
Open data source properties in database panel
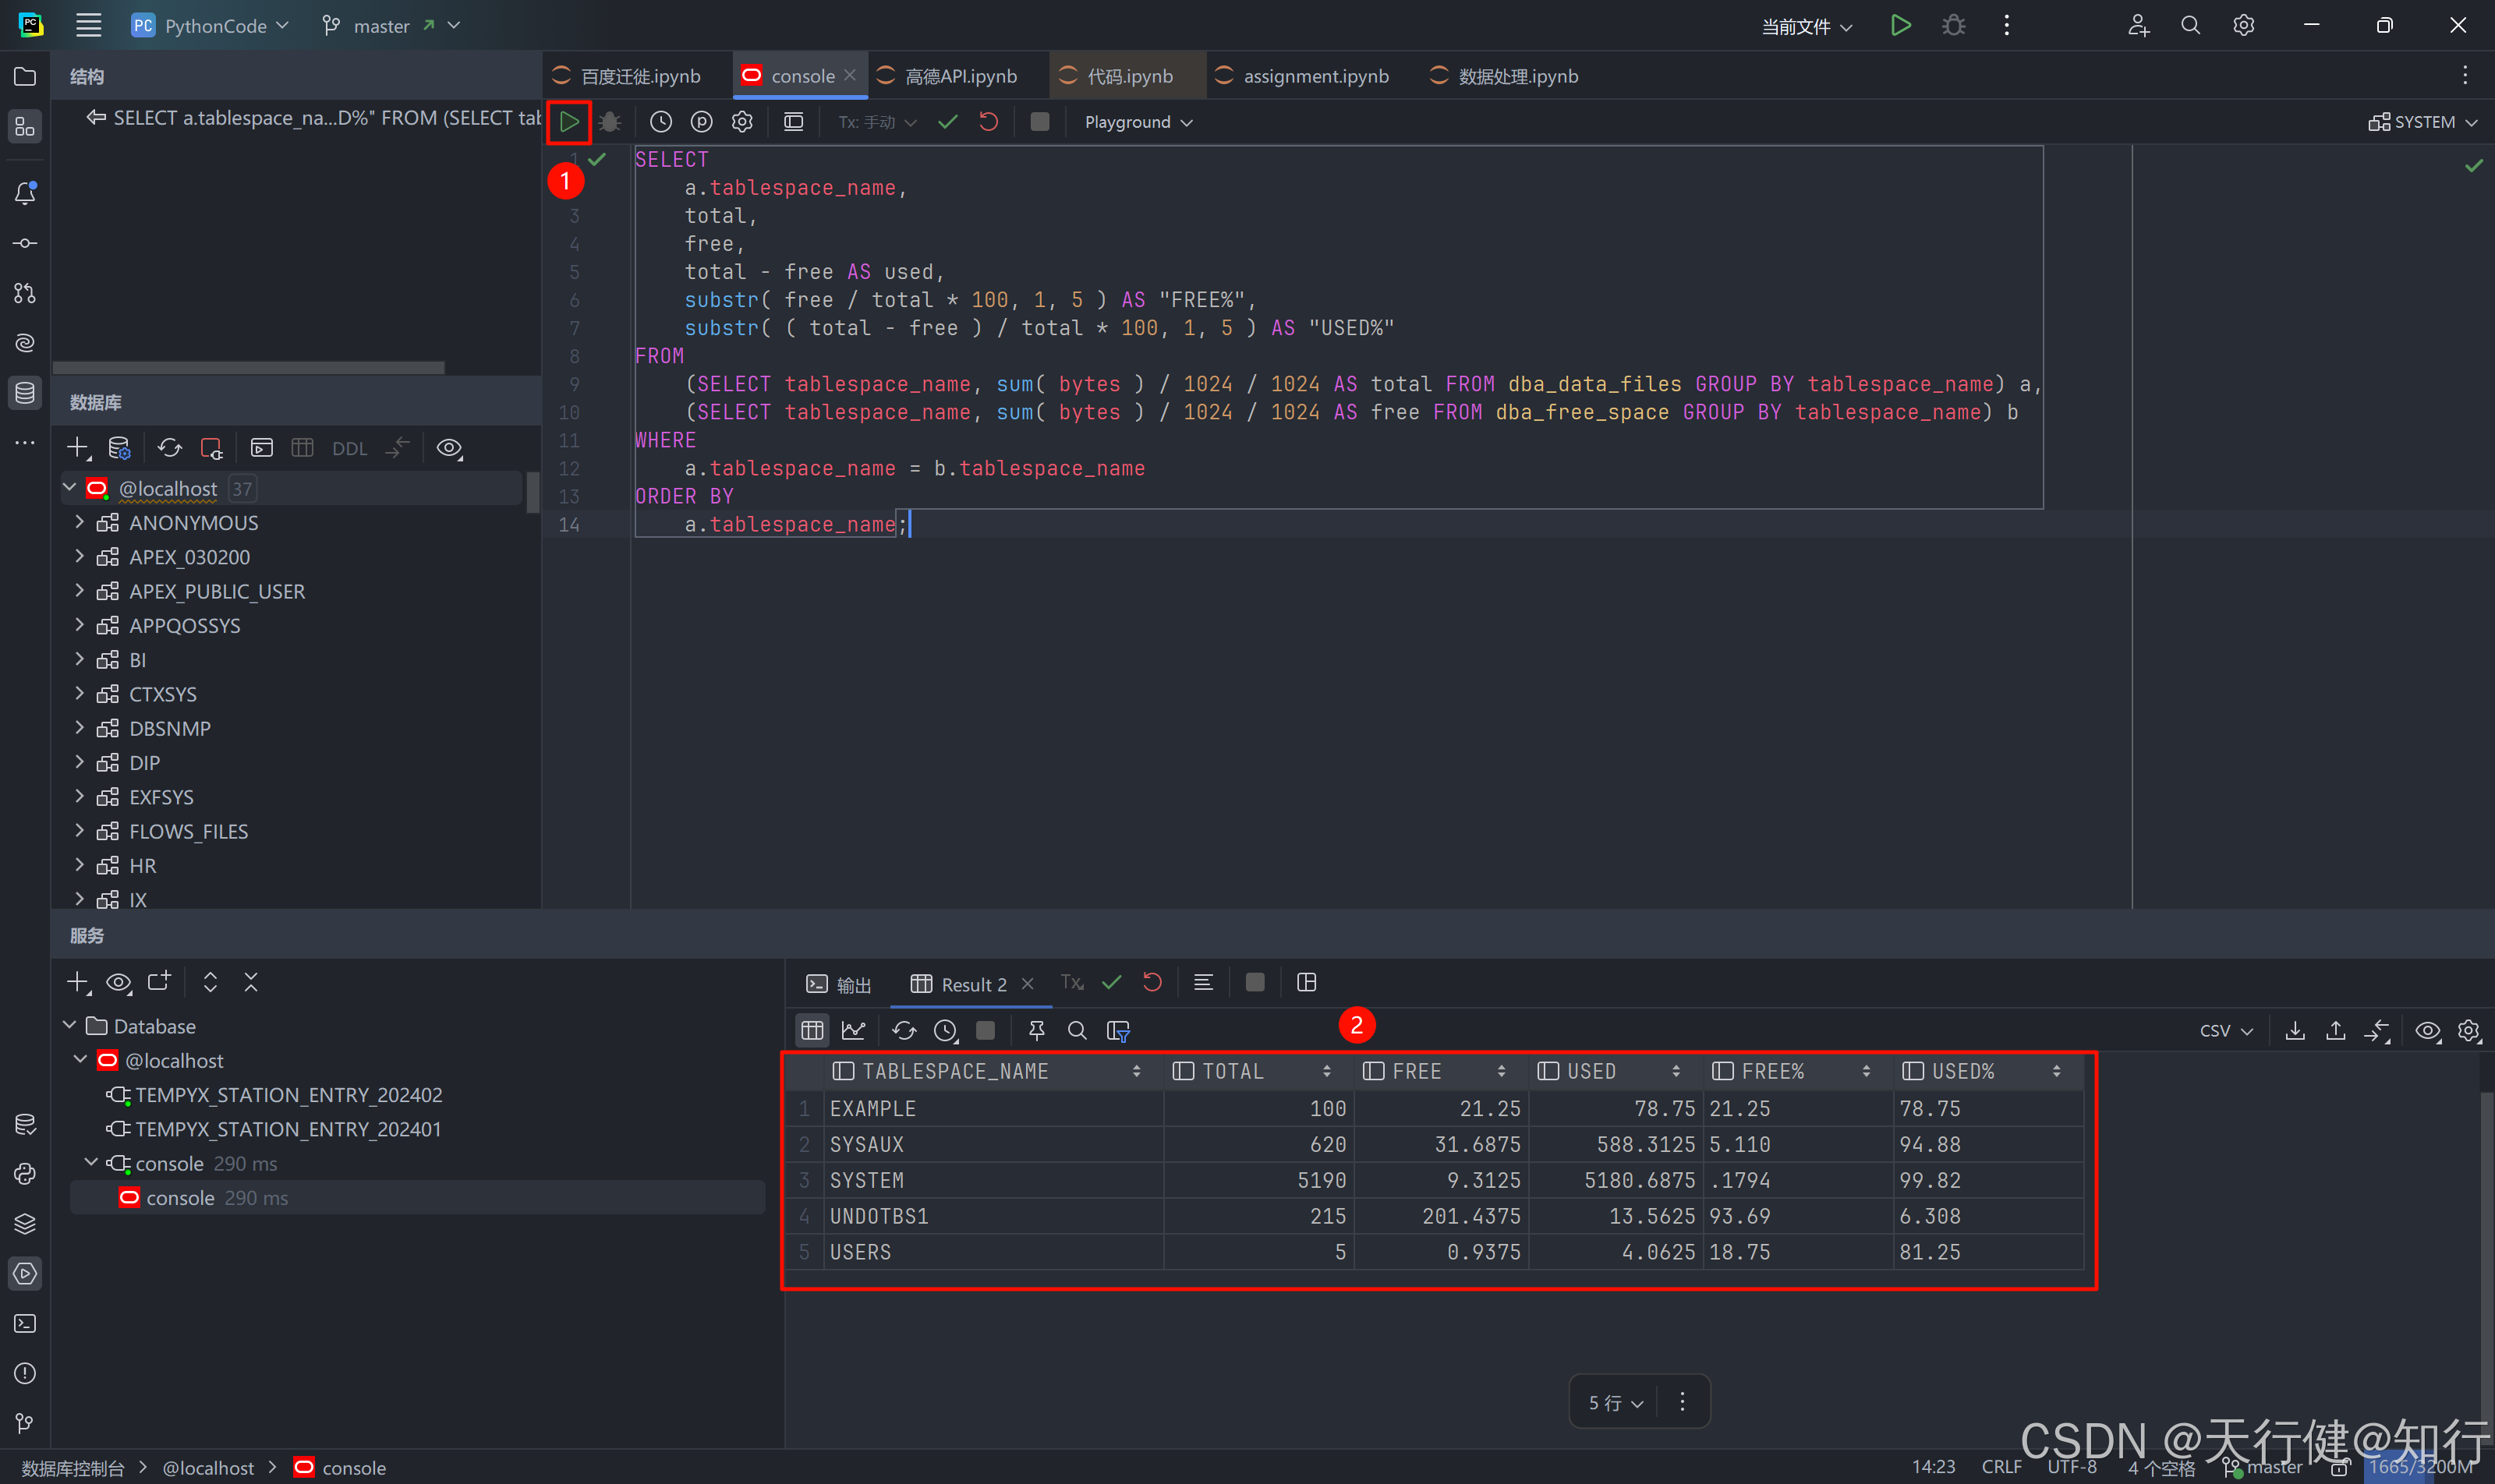point(119,448)
